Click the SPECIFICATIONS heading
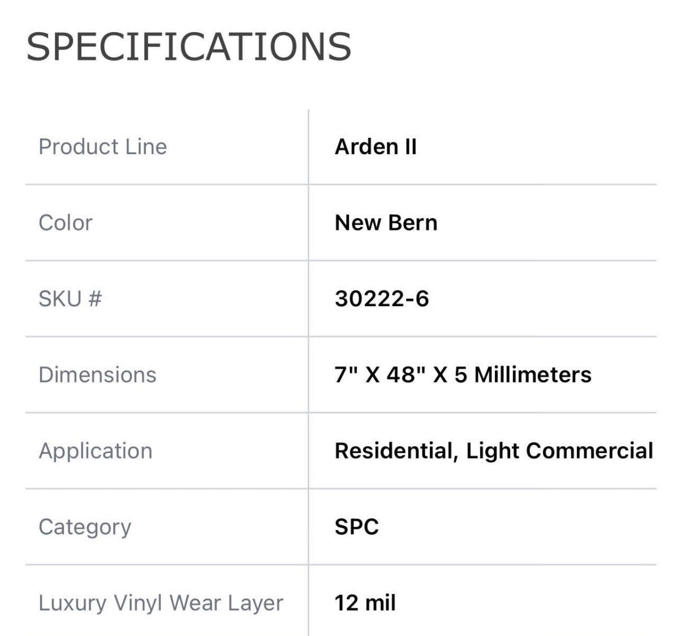This screenshot has height=636, width=682. [x=189, y=46]
